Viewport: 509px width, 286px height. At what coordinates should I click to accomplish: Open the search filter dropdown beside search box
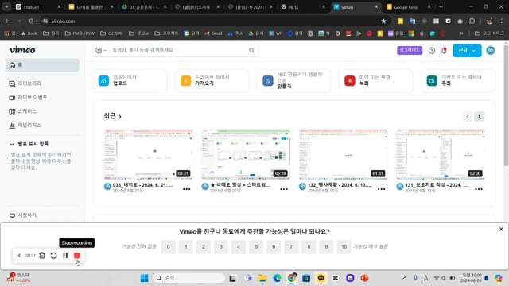101,50
